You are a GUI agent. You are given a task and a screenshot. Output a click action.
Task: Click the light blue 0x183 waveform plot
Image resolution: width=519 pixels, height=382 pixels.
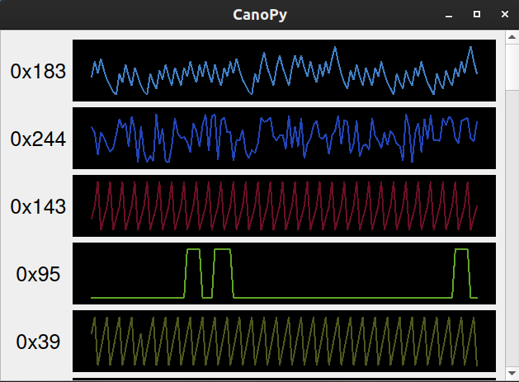284,70
